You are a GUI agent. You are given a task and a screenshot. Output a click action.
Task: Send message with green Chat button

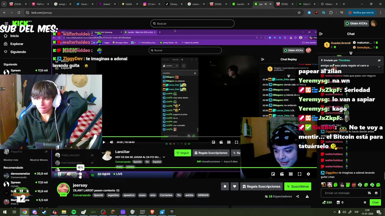click(x=375, y=202)
